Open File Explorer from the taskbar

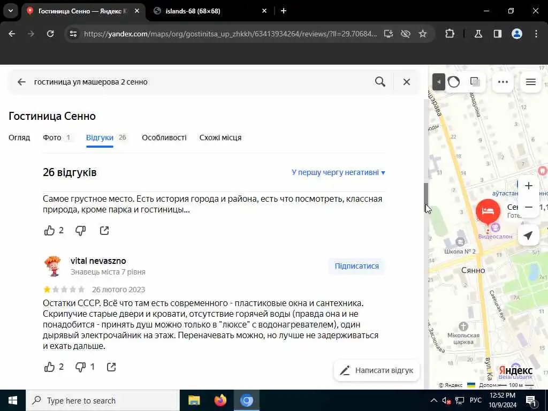click(x=194, y=400)
